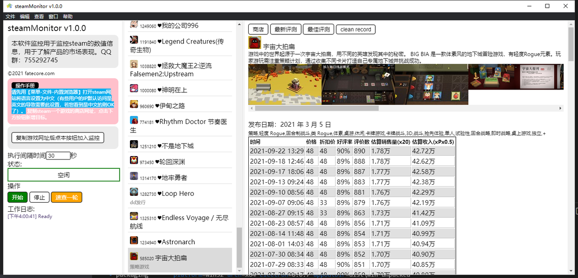Viewport: 578px width, 278px height.
Task: Click the 发布日期：2021 年 3 月 5 日 text
Action: point(290,124)
